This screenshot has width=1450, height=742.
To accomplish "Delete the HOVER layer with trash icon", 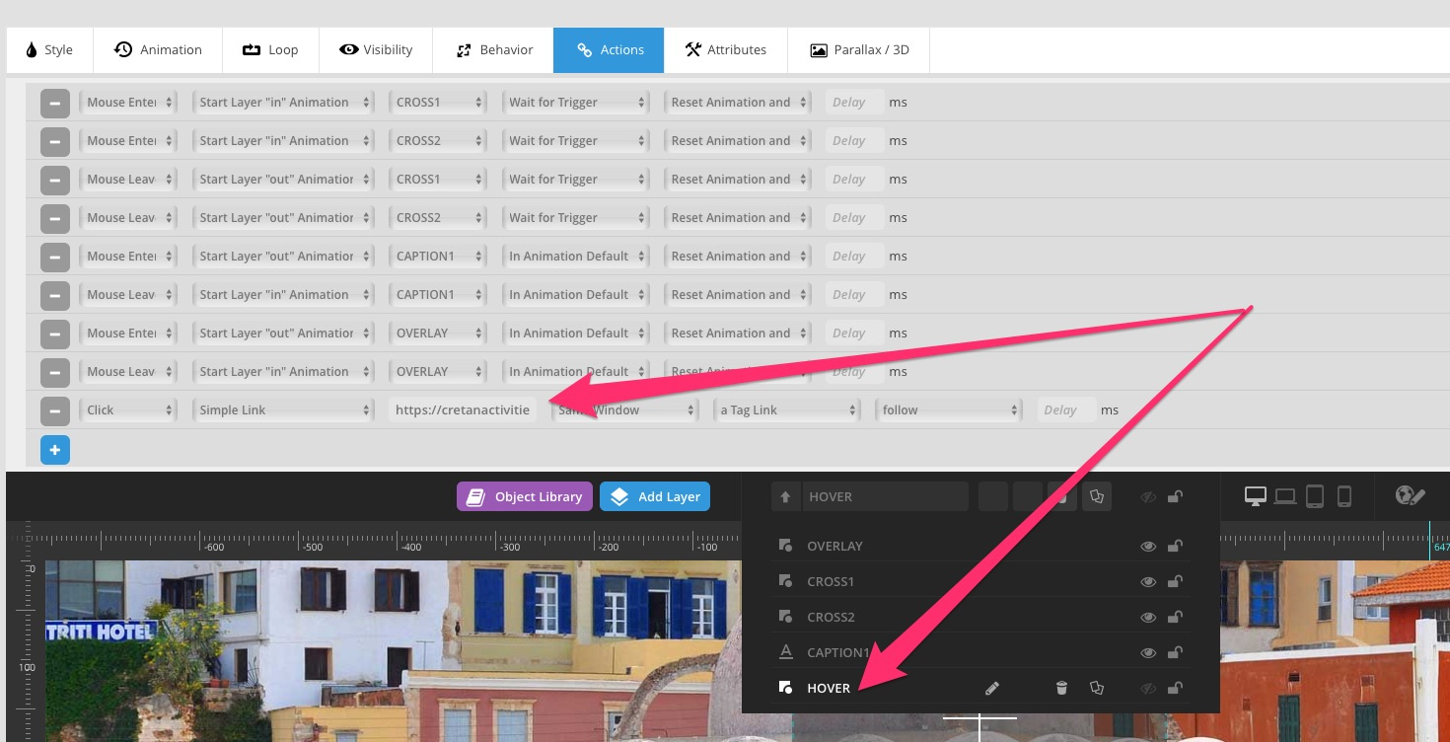I will pyautogui.click(x=1061, y=688).
